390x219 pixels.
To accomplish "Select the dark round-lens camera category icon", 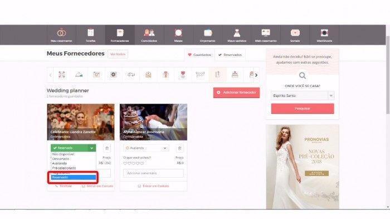I will 114,75.
